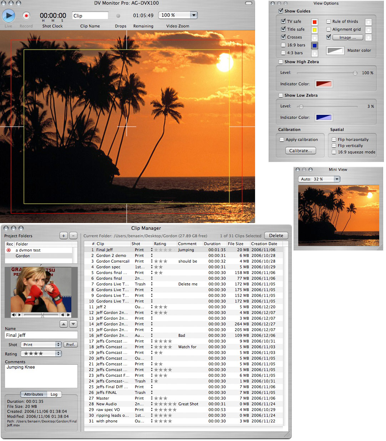Select the Gordon folder in Project Folders

(x=39, y=256)
